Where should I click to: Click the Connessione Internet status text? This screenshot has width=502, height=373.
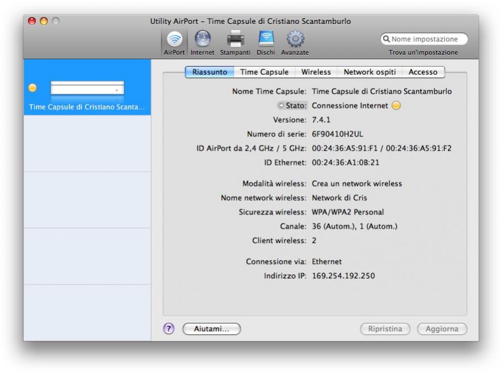pos(350,106)
